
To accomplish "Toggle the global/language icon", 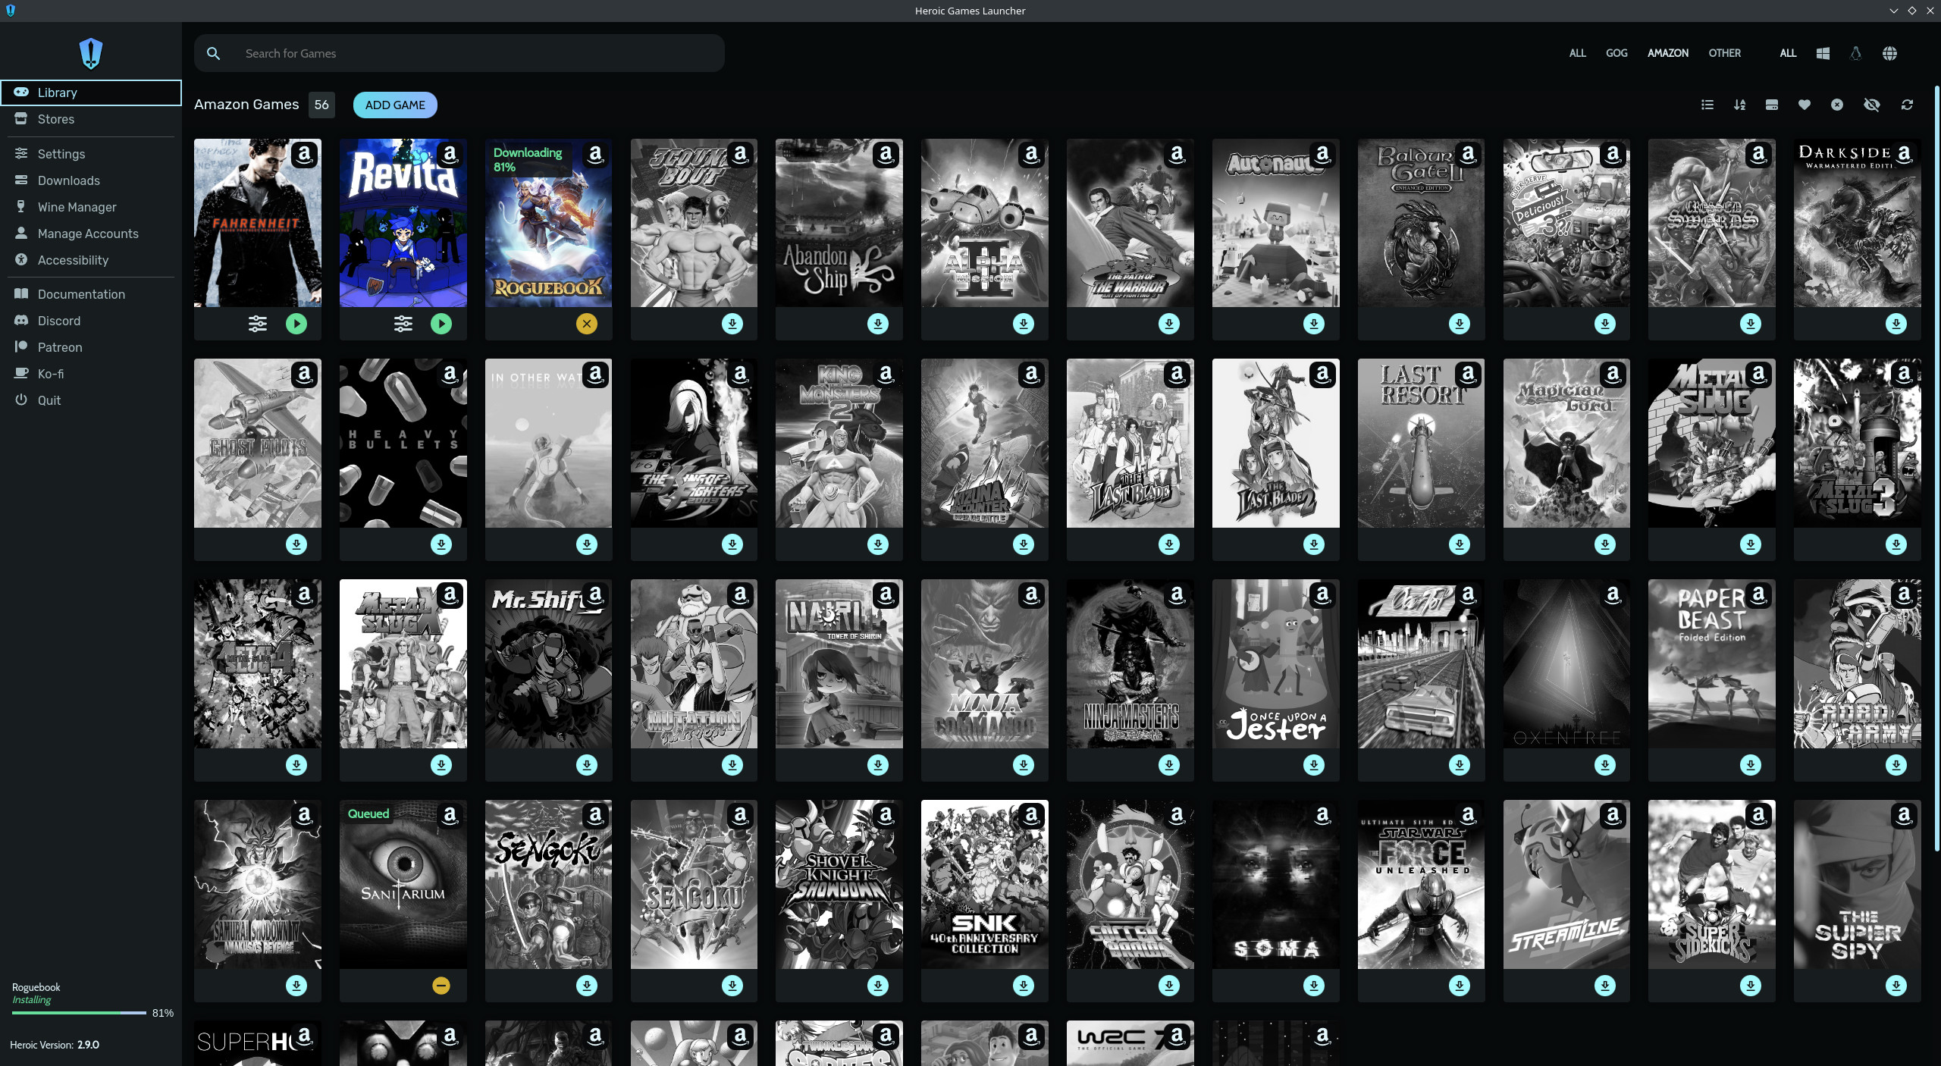I will tap(1889, 52).
